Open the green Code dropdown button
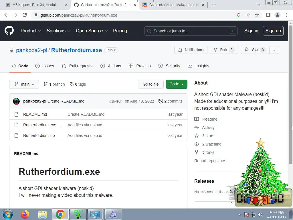The image size is (293, 220). pos(177,84)
